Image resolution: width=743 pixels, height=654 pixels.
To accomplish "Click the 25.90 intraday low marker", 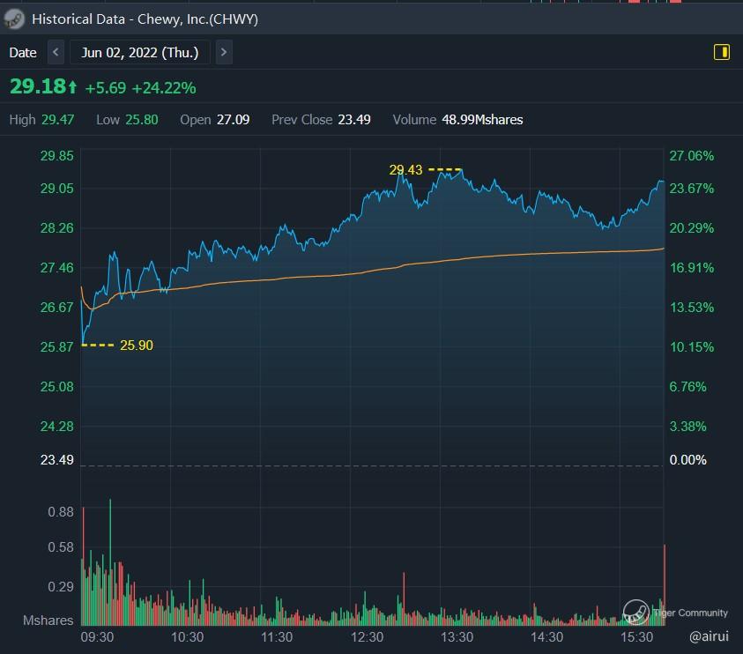I will click(x=137, y=345).
